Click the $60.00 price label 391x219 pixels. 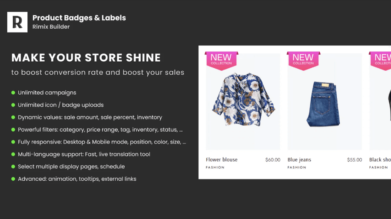273,160
